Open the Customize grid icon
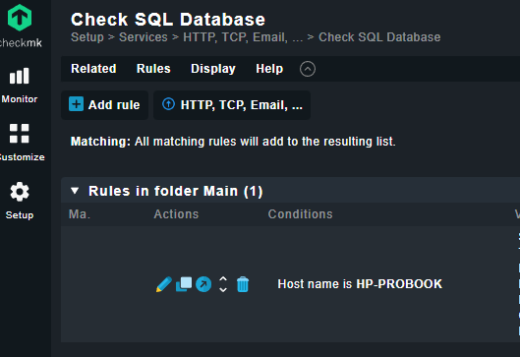The image size is (520, 357). coord(20,134)
